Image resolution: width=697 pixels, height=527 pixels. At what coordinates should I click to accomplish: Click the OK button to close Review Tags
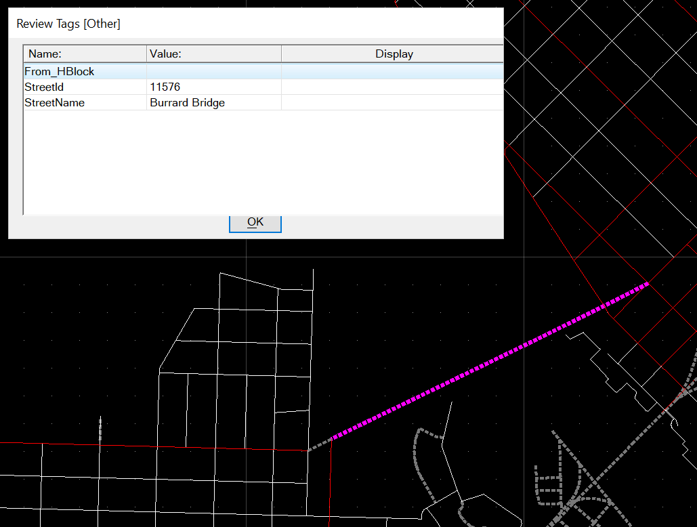tap(255, 222)
